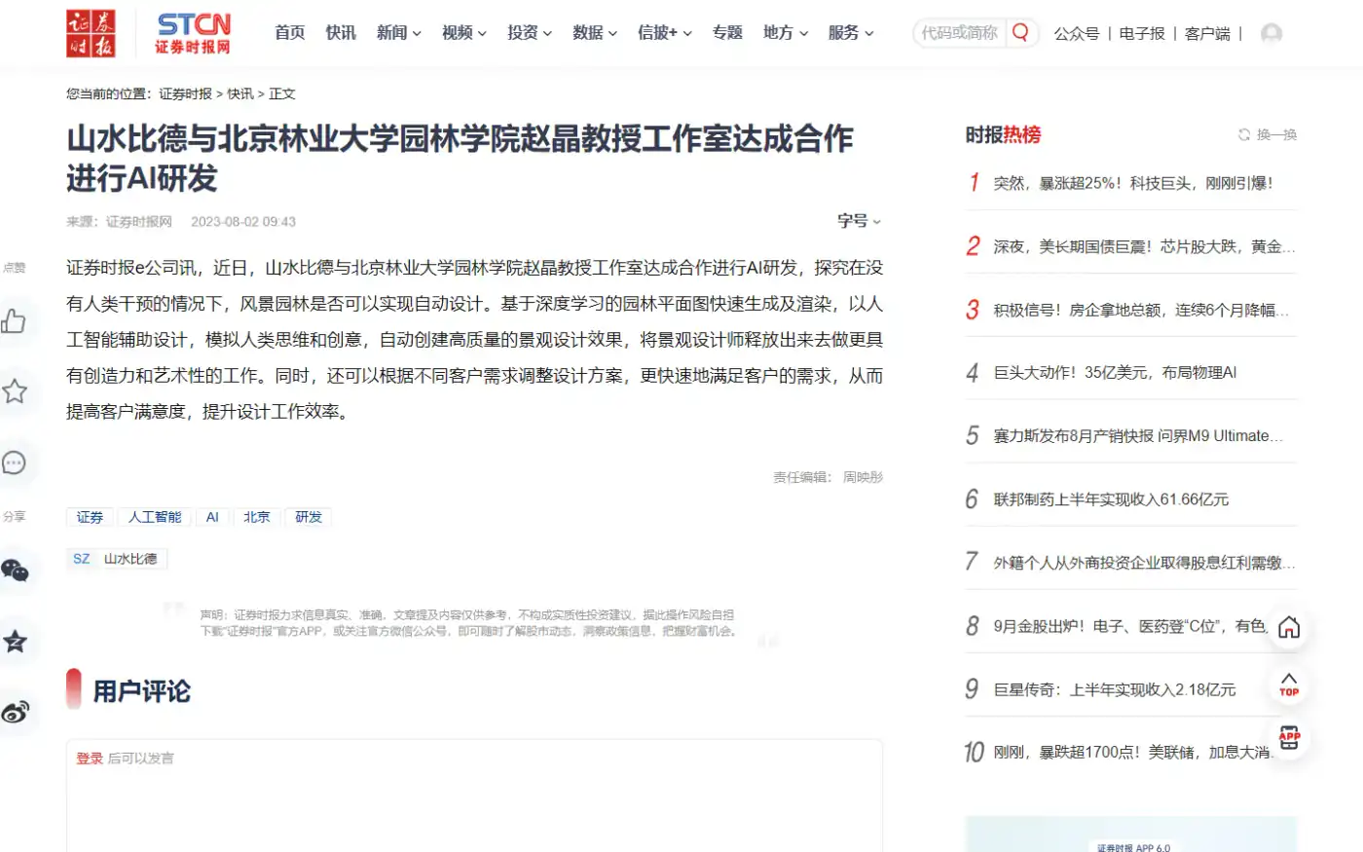The image size is (1363, 852).
Task: Expand the 投资 menu
Action: click(x=530, y=32)
